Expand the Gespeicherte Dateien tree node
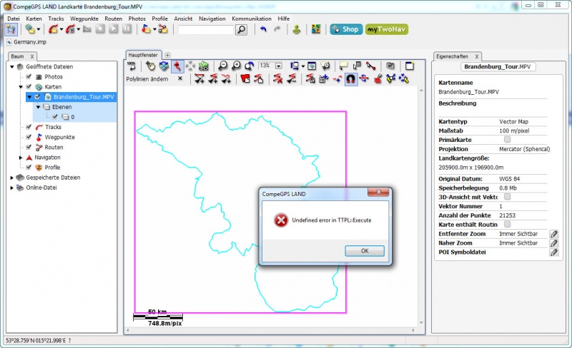 click(12, 178)
